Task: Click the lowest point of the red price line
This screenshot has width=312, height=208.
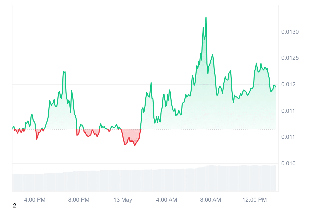Action: click(x=135, y=146)
